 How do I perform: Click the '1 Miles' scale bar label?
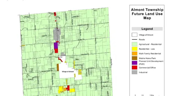tap(152, 95)
